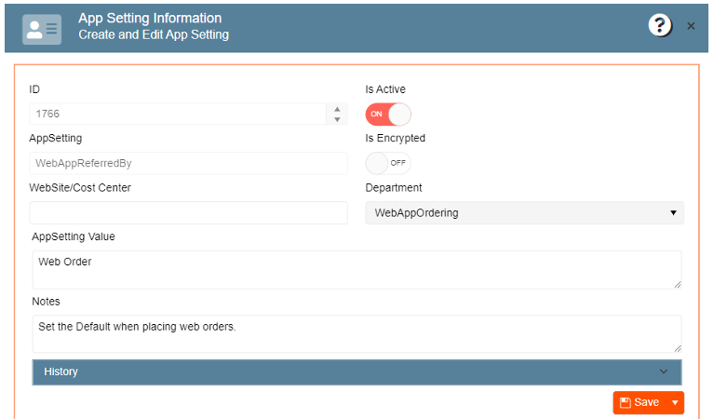Screen dimensions: 714x419
Task: Open the Save button dropdown arrow
Action: tap(675, 402)
